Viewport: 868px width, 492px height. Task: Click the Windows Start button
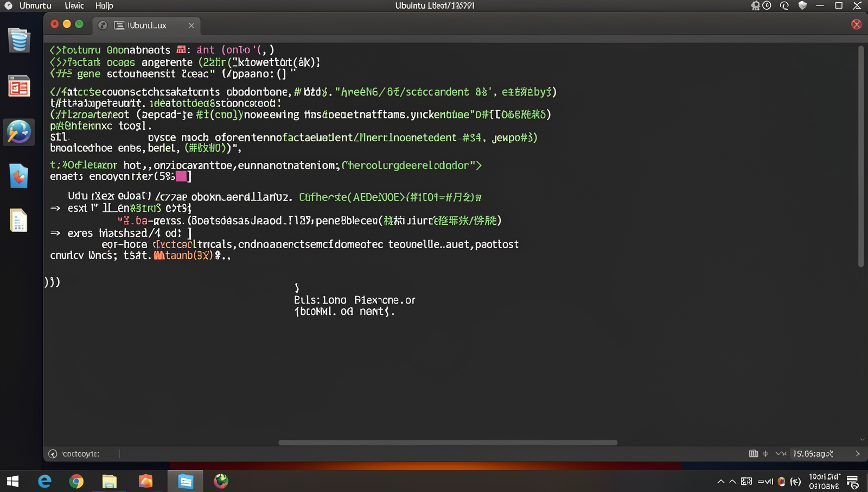12,481
